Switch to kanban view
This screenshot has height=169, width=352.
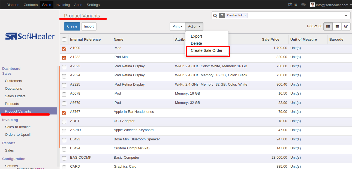click(337, 26)
